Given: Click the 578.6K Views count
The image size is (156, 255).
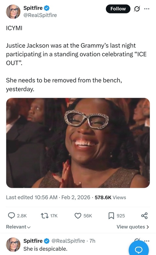Looking at the screenshot, I should (110, 197).
